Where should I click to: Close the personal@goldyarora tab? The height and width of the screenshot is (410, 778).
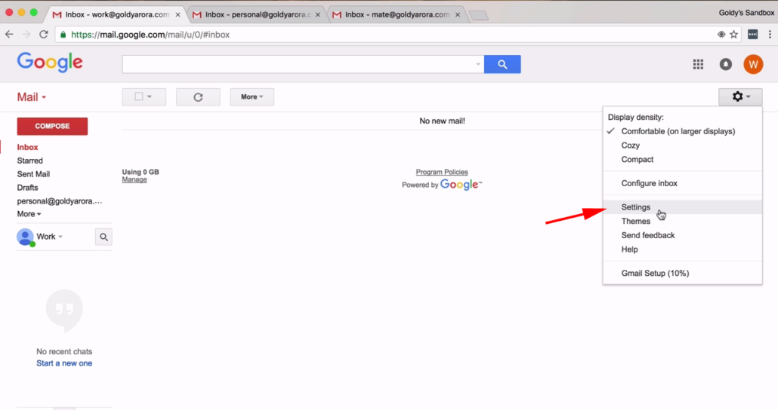pos(317,15)
